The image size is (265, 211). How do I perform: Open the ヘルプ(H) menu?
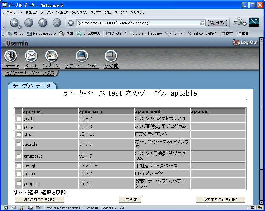pyautogui.click(x=137, y=12)
